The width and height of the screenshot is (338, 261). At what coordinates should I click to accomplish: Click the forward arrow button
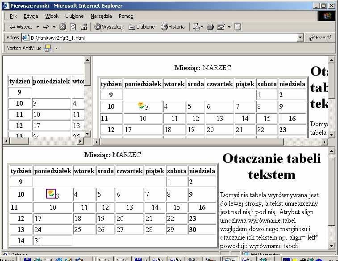[x=46, y=27]
